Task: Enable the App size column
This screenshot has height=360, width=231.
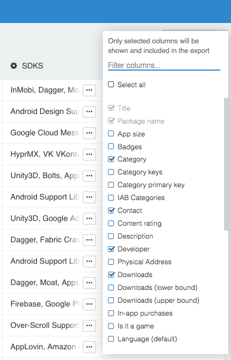Action: click(111, 134)
